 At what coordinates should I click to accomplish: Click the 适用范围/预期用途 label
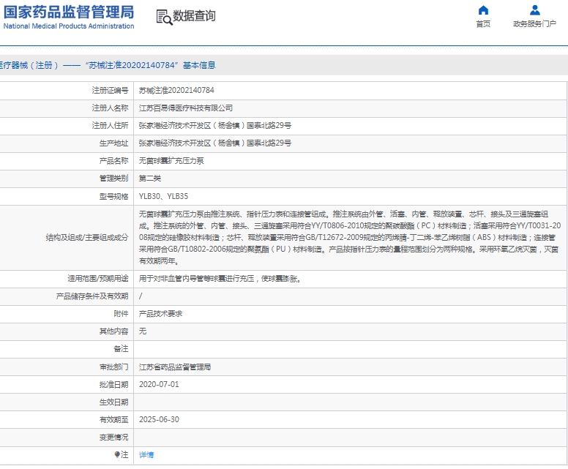click(x=98, y=279)
